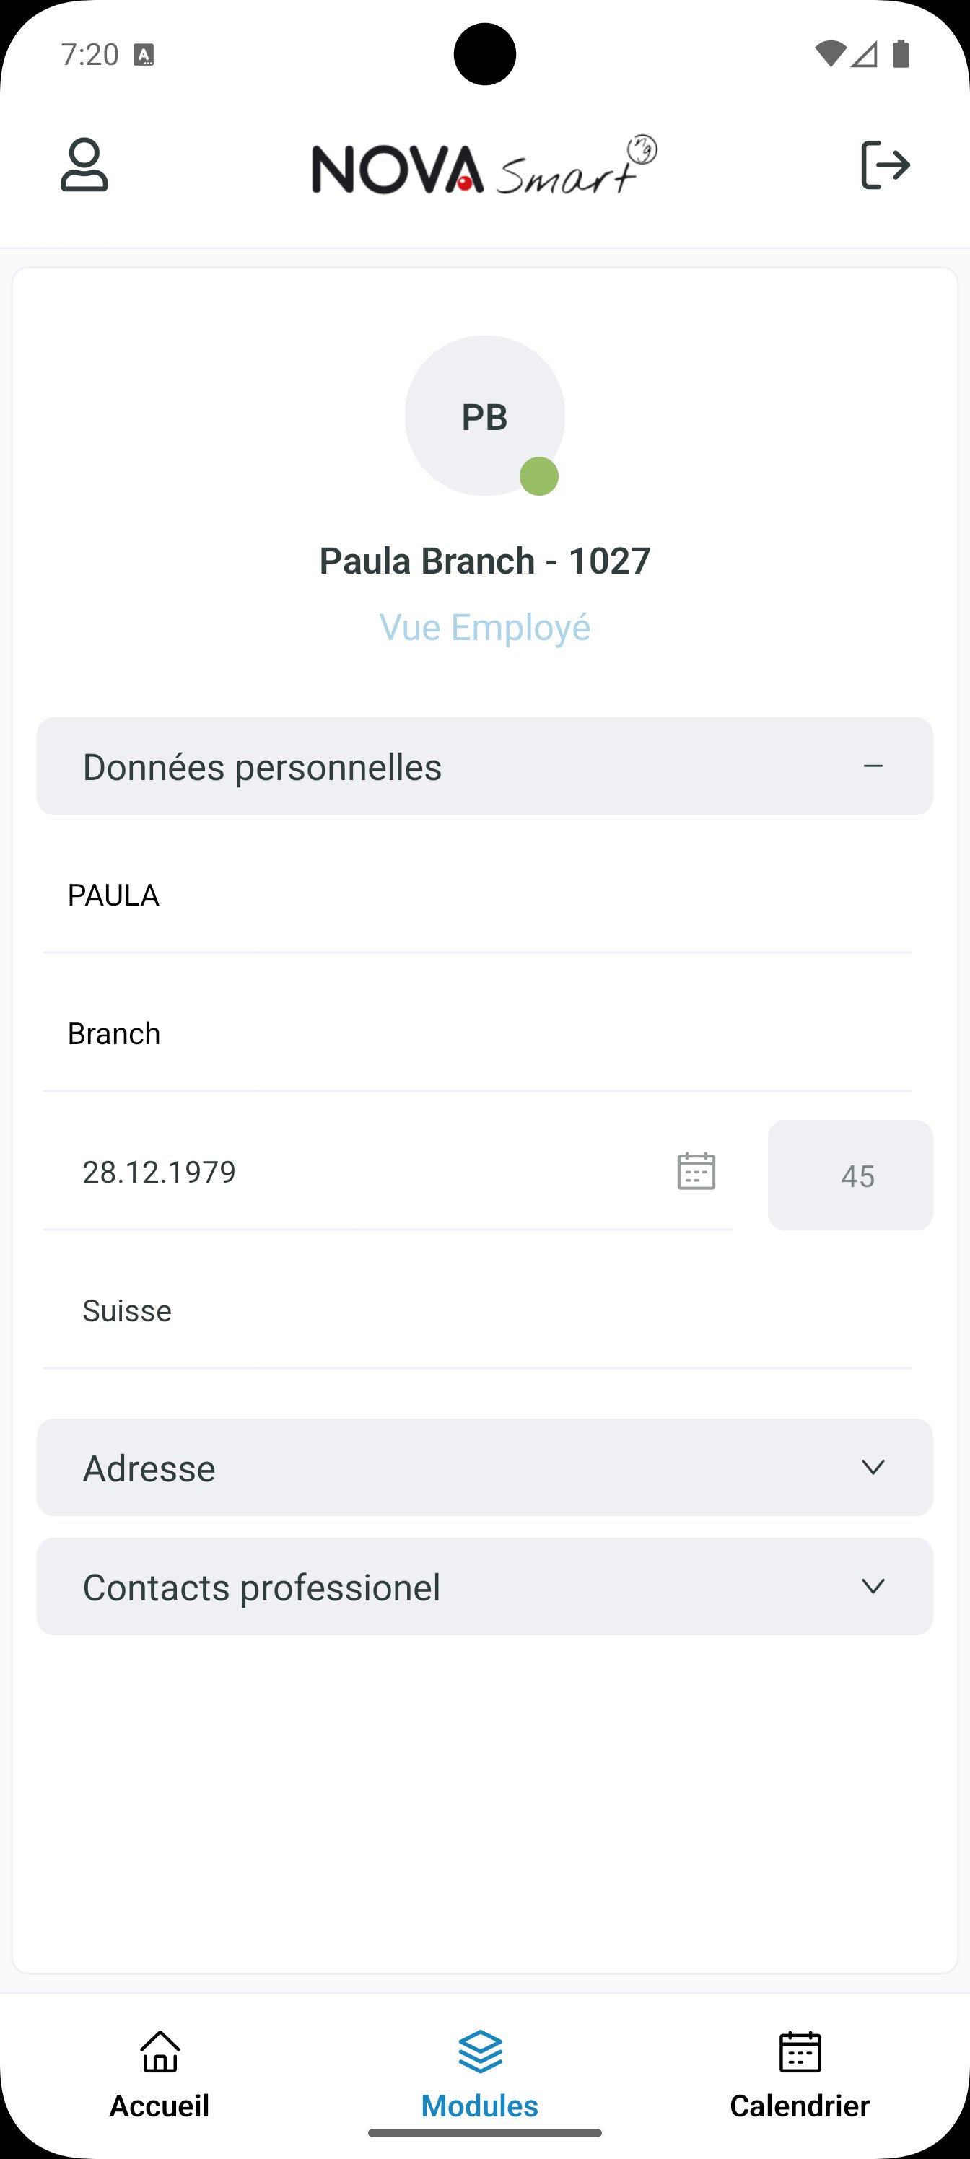
Task: Select the birth date field 28.12.1979
Action: 388,1173
